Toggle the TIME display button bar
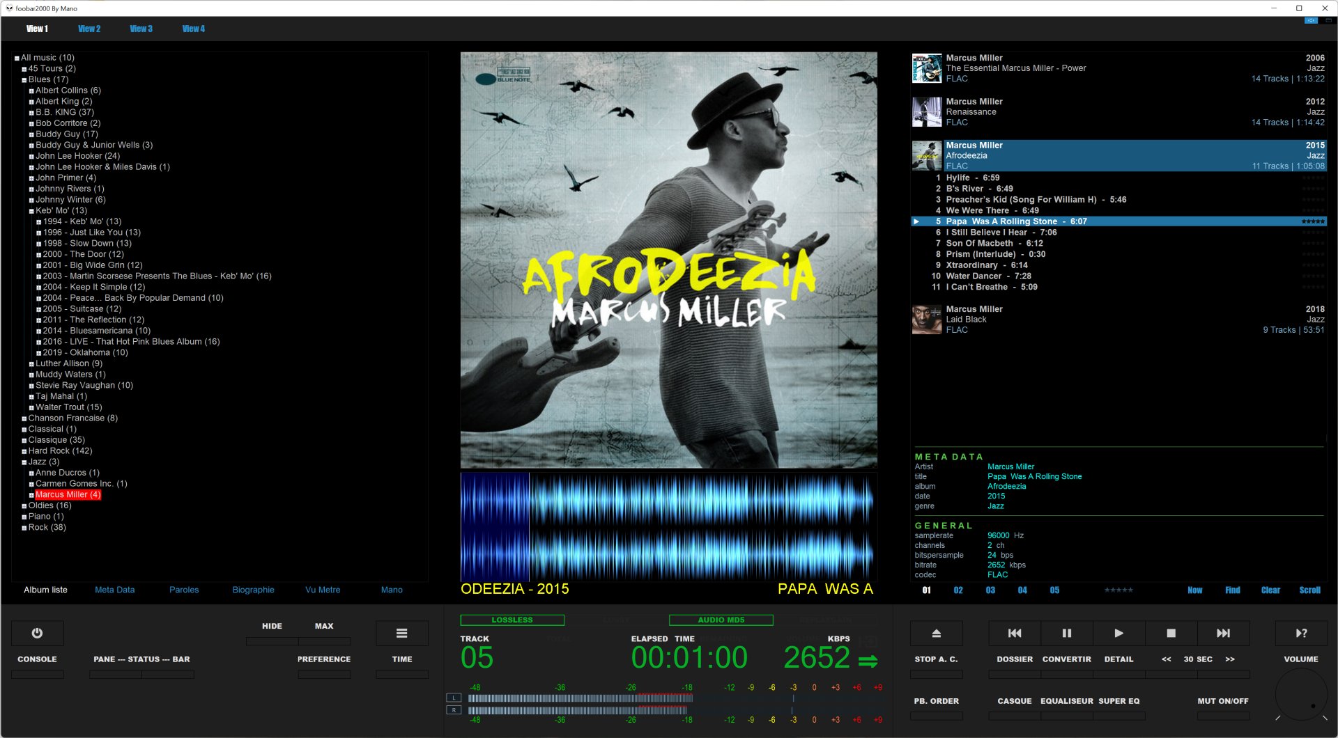Image resolution: width=1338 pixels, height=738 pixels. (x=402, y=674)
